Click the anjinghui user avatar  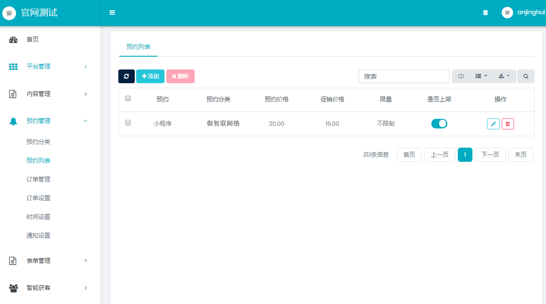coord(507,13)
